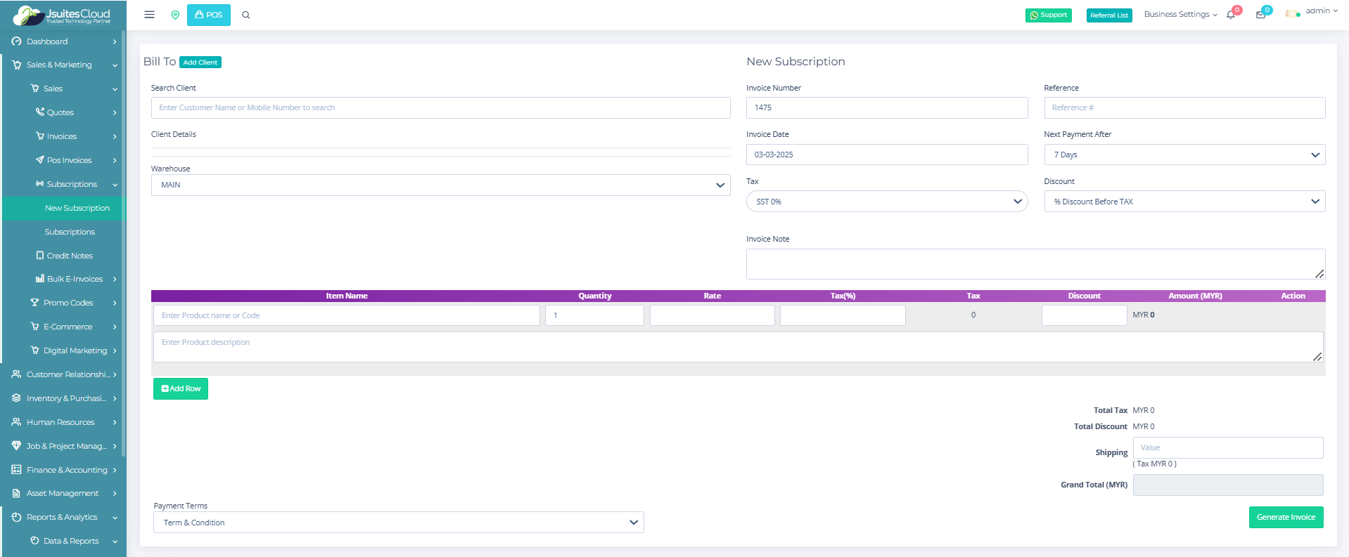The width and height of the screenshot is (1349, 557).
Task: Click the hamburger menu icon
Action: (149, 15)
